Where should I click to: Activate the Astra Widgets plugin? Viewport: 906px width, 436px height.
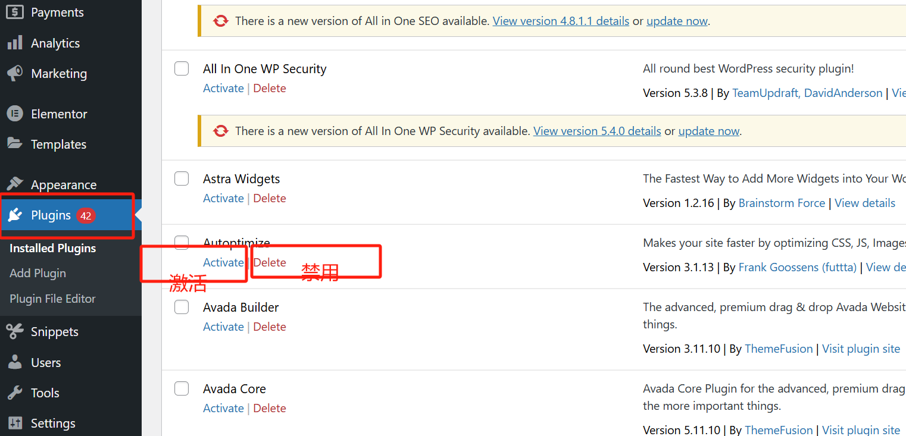coord(223,198)
